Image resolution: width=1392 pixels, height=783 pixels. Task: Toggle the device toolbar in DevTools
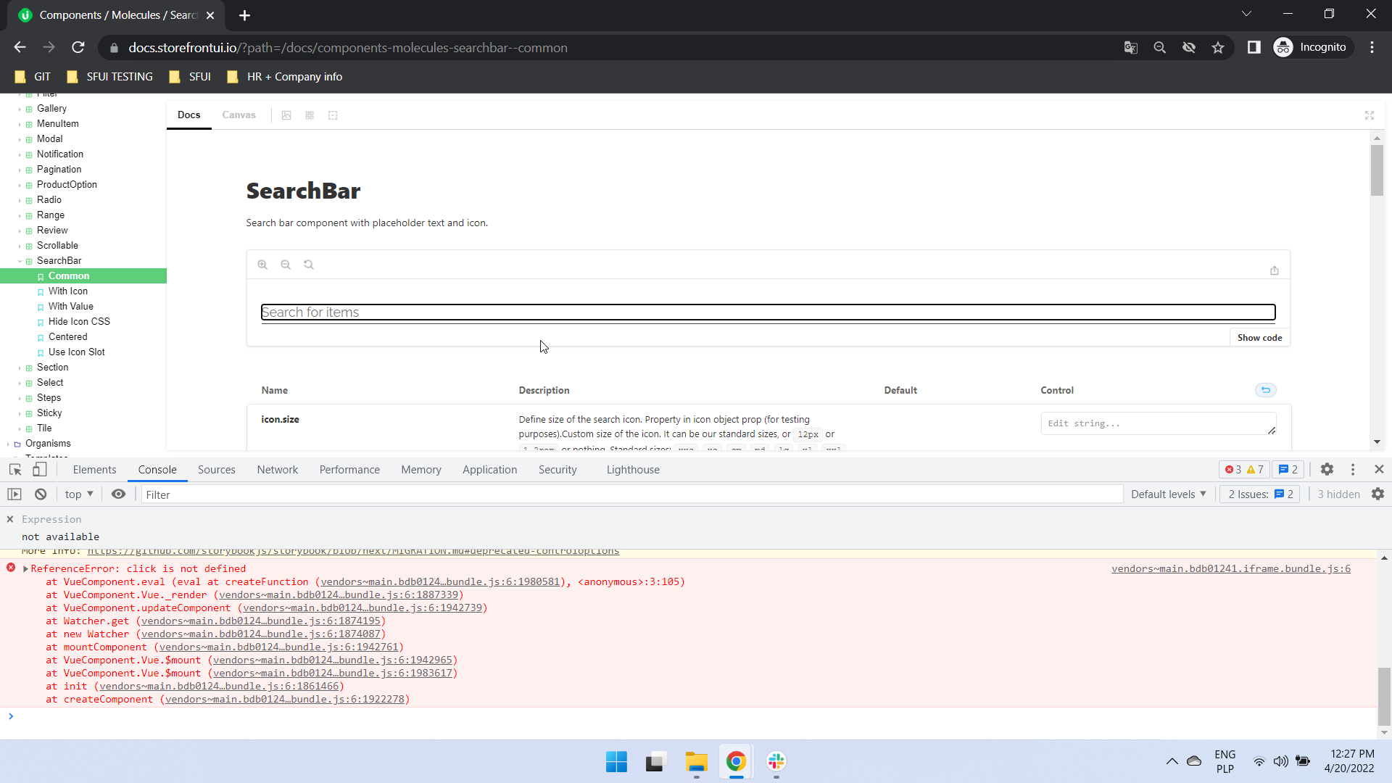pos(39,470)
